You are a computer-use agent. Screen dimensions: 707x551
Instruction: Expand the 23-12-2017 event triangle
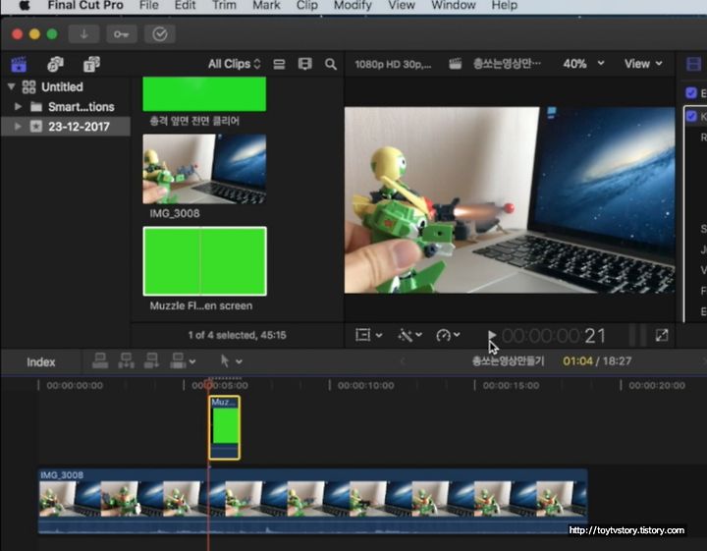(x=18, y=127)
